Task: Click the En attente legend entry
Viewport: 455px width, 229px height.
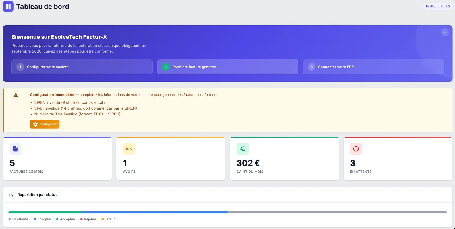Action: coord(18,219)
